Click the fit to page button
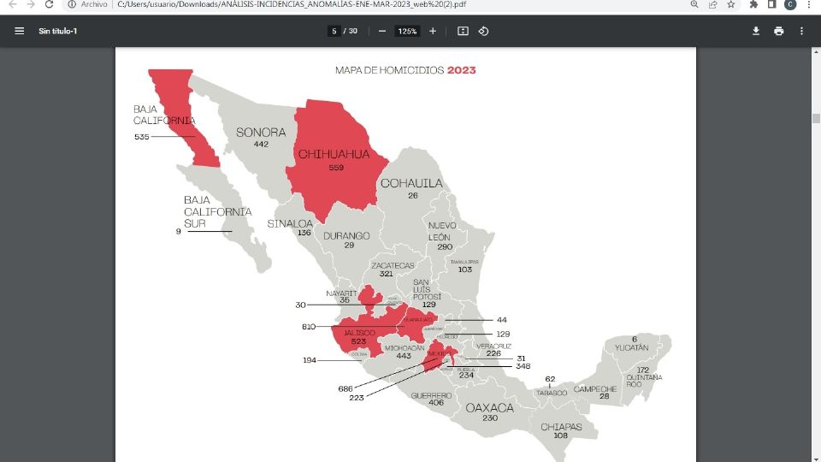821x462 pixels. 463,31
